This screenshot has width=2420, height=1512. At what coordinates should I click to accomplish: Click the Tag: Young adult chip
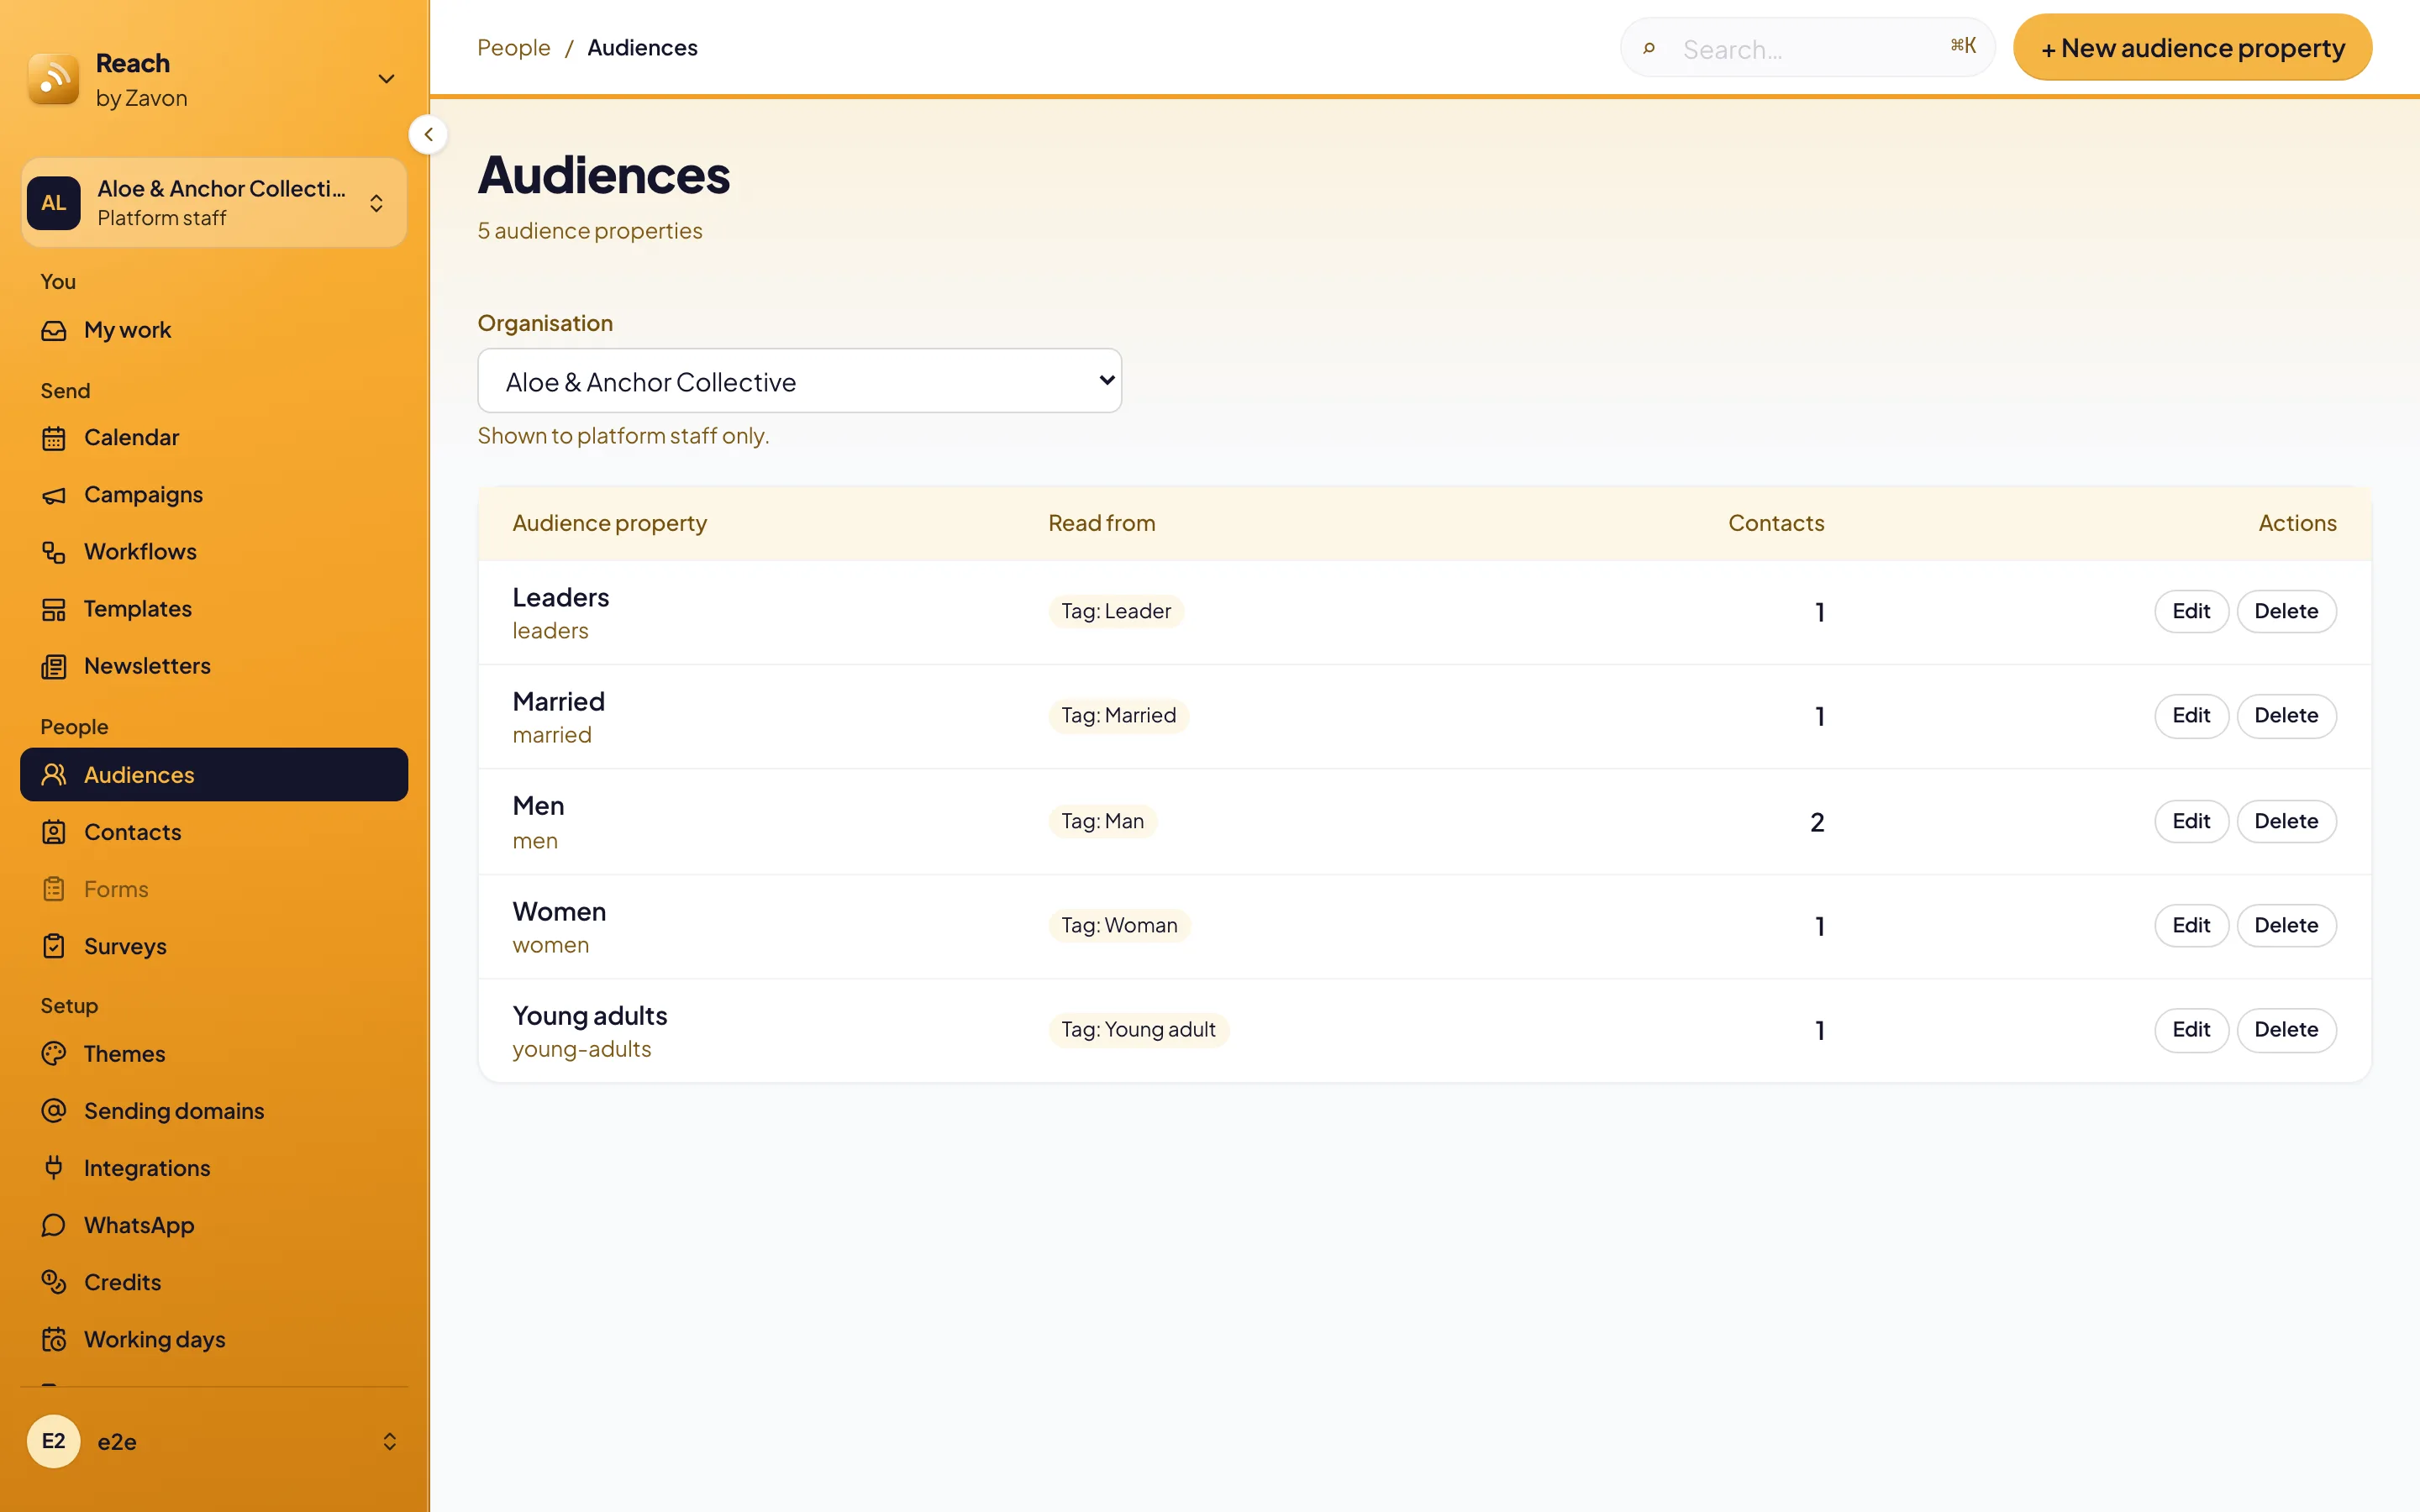[x=1138, y=1030]
